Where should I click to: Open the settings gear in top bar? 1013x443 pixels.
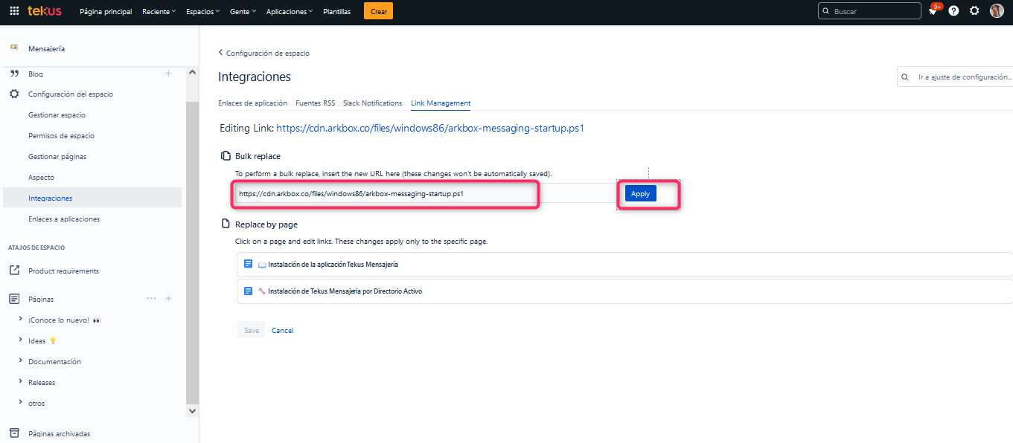pyautogui.click(x=974, y=11)
